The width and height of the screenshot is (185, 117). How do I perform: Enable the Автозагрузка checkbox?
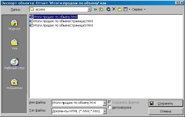click(x=110, y=107)
